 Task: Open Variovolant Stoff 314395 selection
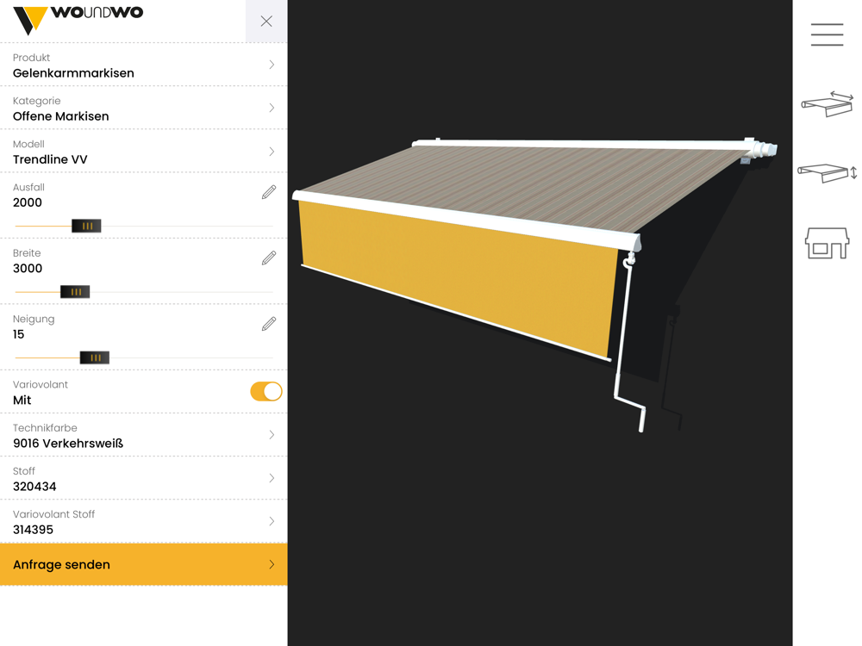point(143,522)
